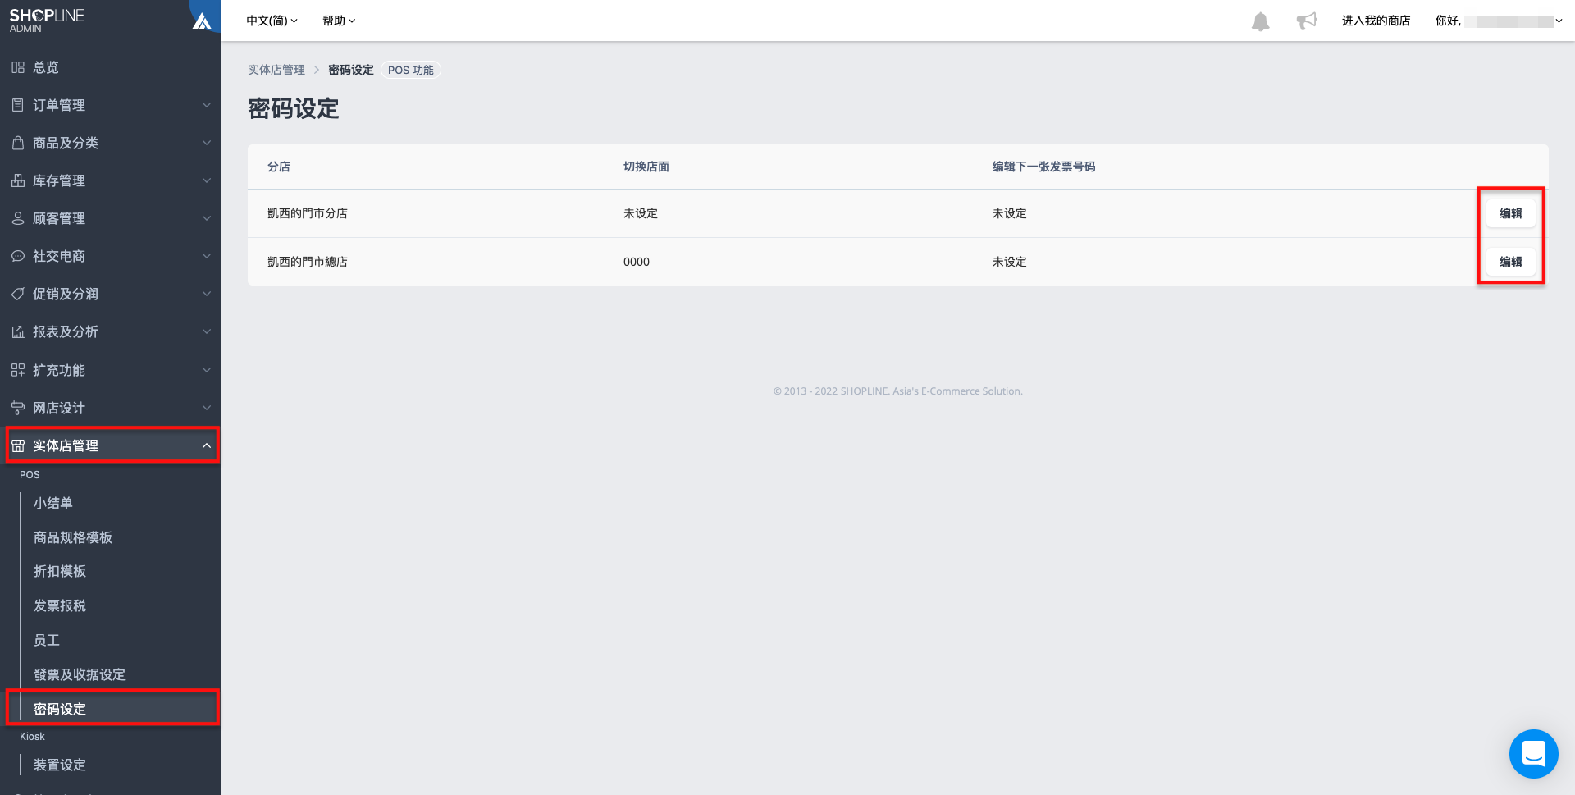This screenshot has width=1575, height=795.
Task: Open the live chat bubble widget
Action: (x=1533, y=753)
